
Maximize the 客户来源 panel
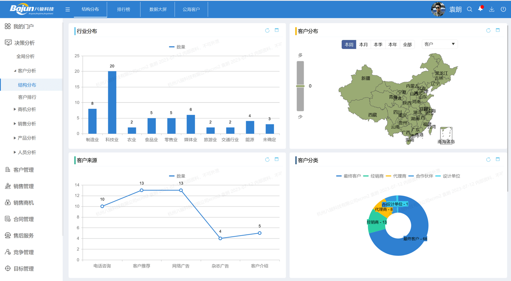tap(276, 159)
